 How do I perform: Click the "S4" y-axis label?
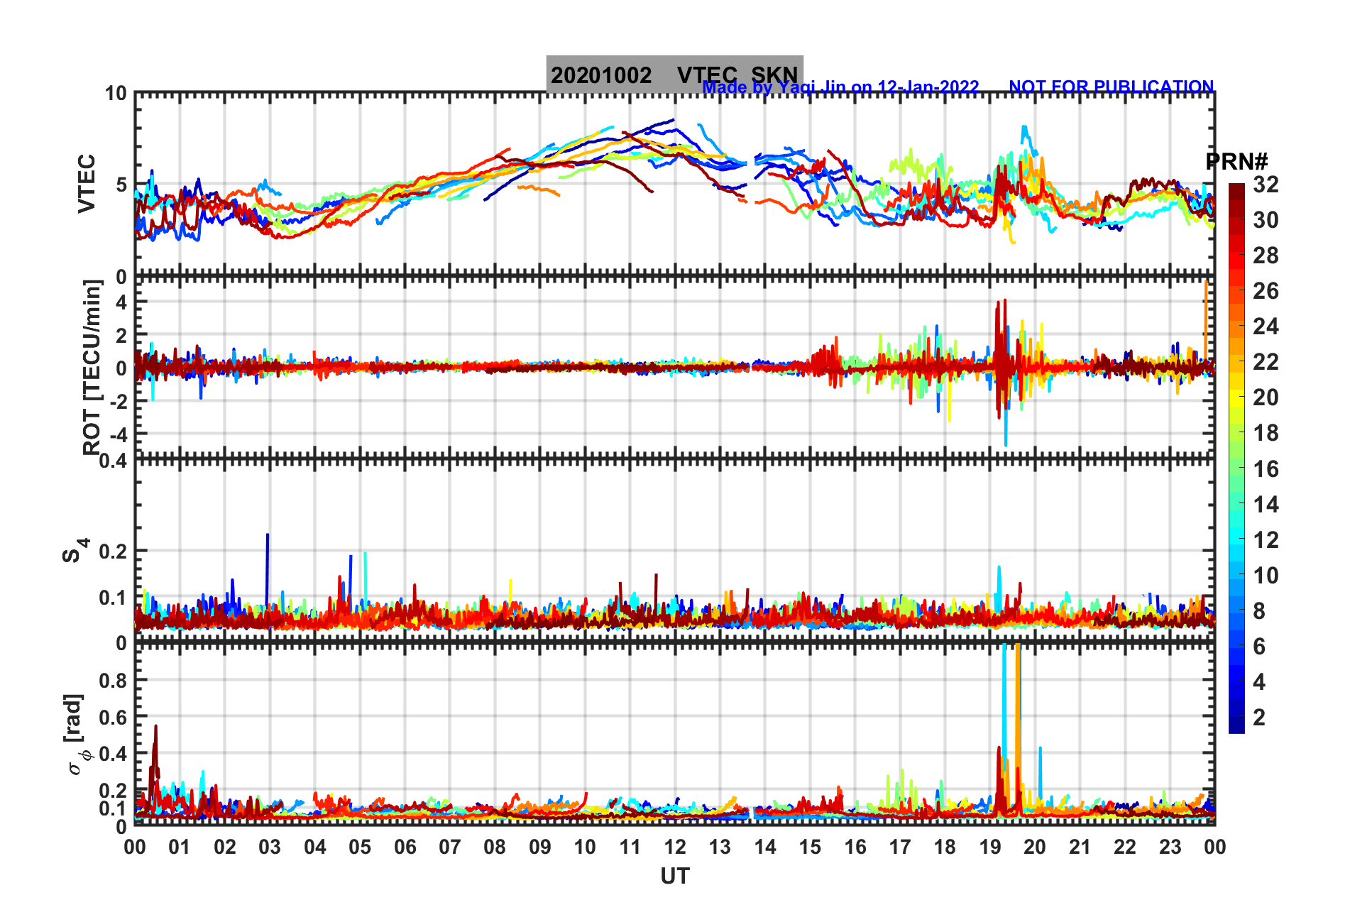[75, 551]
